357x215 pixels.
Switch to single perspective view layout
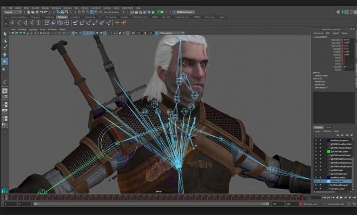pyautogui.click(x=4, y=91)
